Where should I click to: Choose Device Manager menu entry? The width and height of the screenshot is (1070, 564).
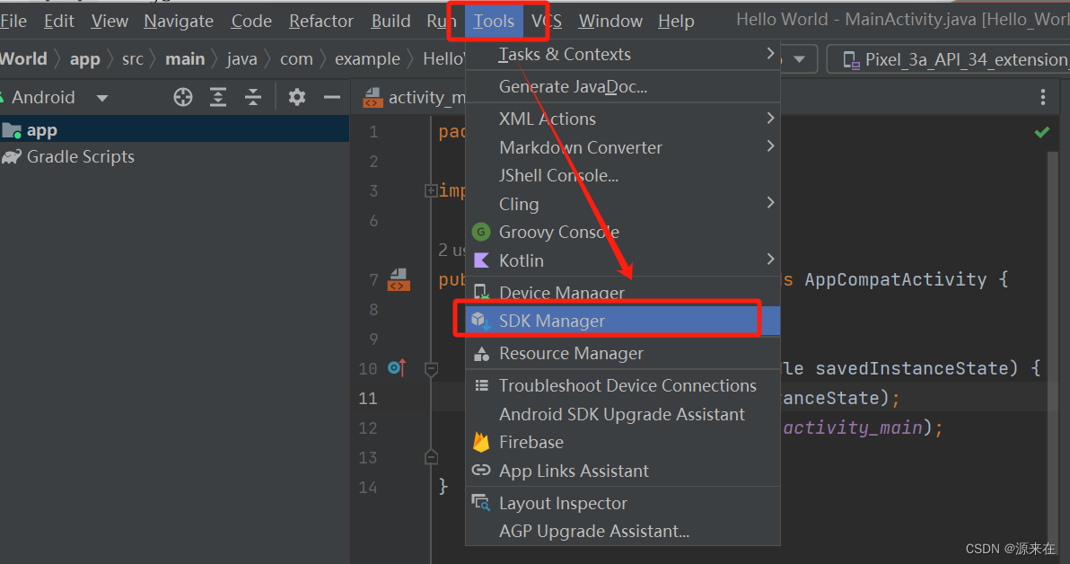point(622,292)
